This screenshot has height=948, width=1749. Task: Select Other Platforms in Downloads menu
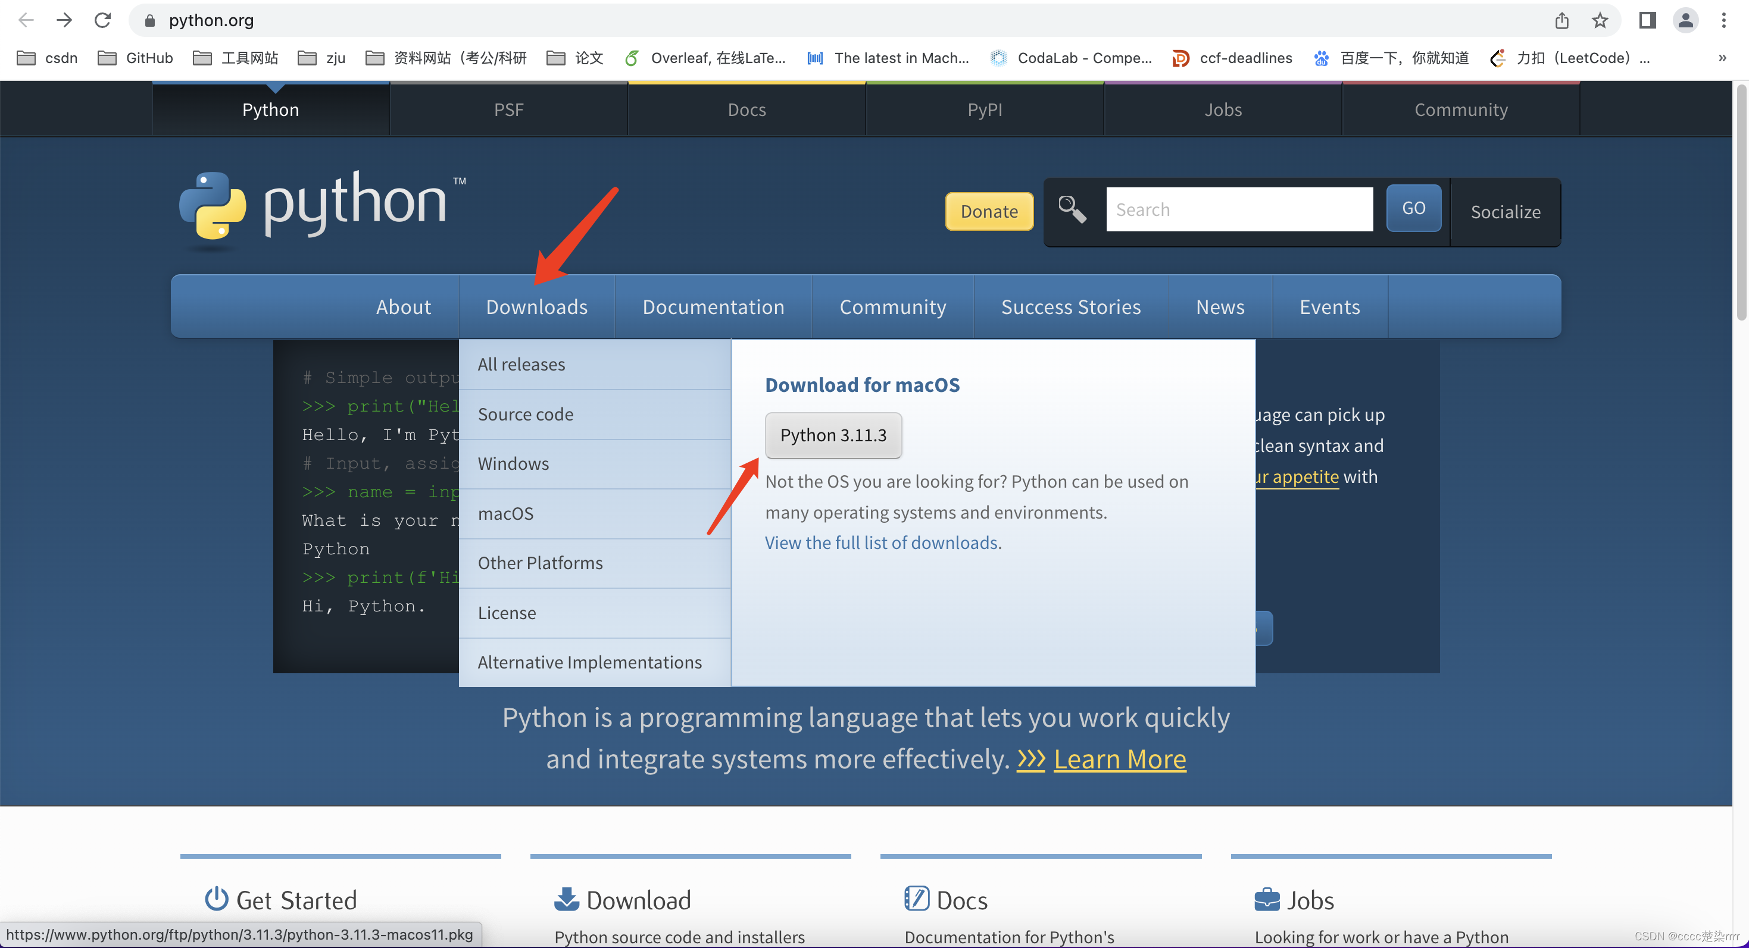(595, 563)
